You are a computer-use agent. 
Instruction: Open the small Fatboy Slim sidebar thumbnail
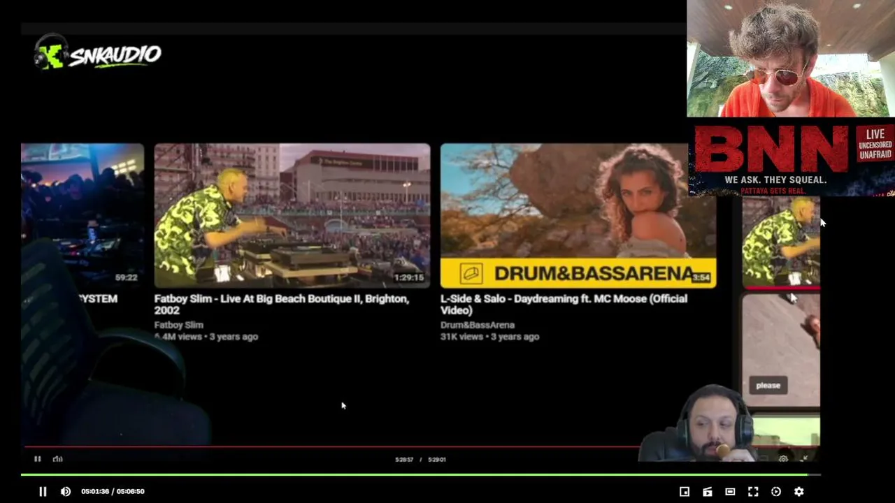[781, 242]
